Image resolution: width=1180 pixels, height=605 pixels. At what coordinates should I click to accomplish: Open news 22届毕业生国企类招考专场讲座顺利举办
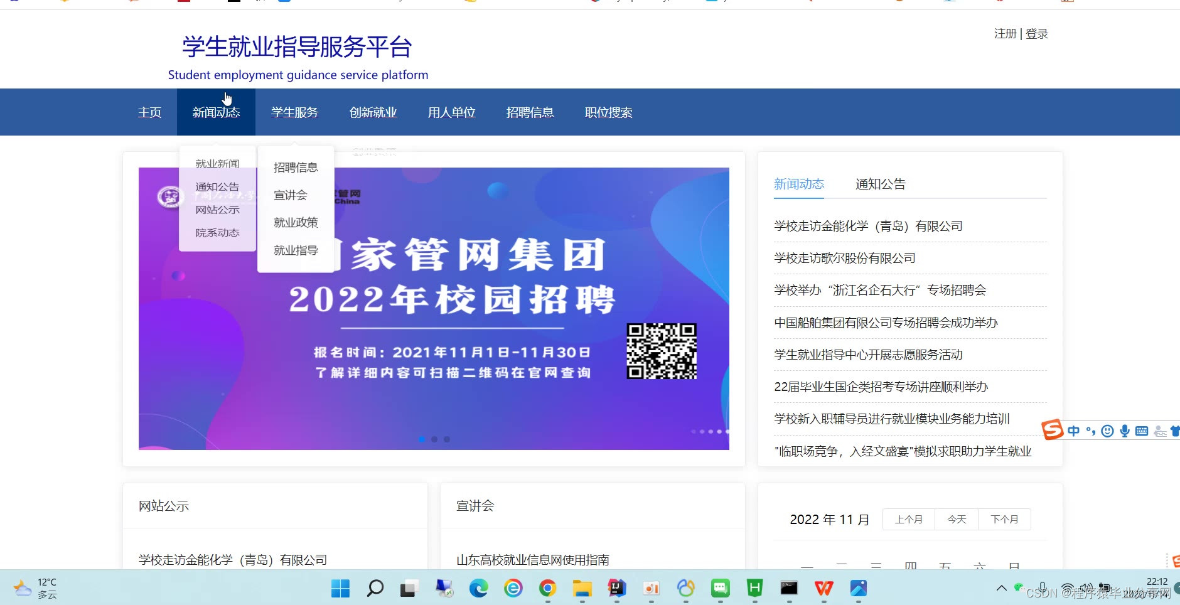coord(881,387)
